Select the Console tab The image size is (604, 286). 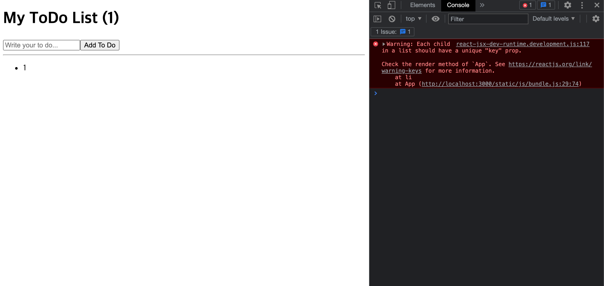(458, 5)
